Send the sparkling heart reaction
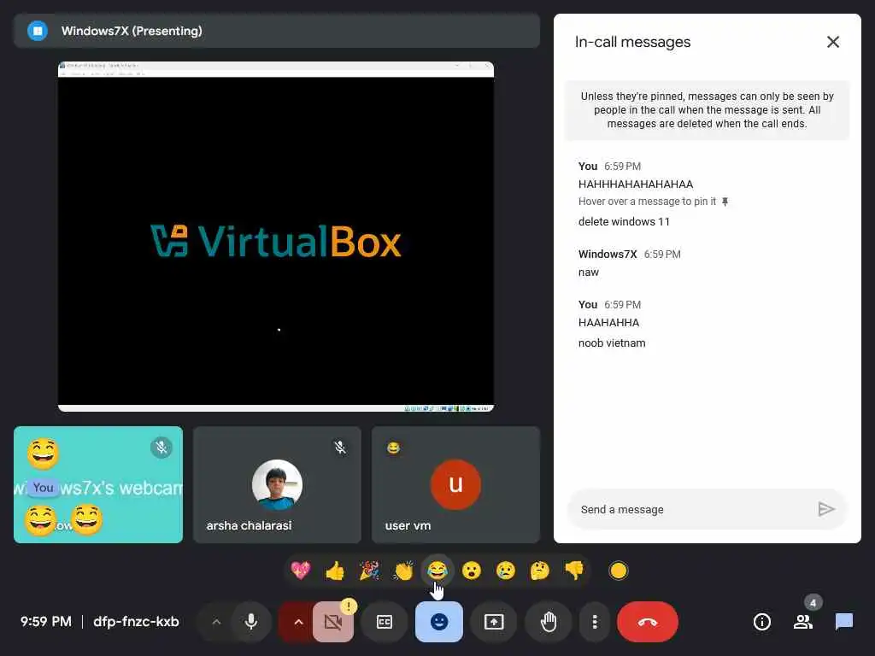Viewport: 875px width, 656px height. 301,571
